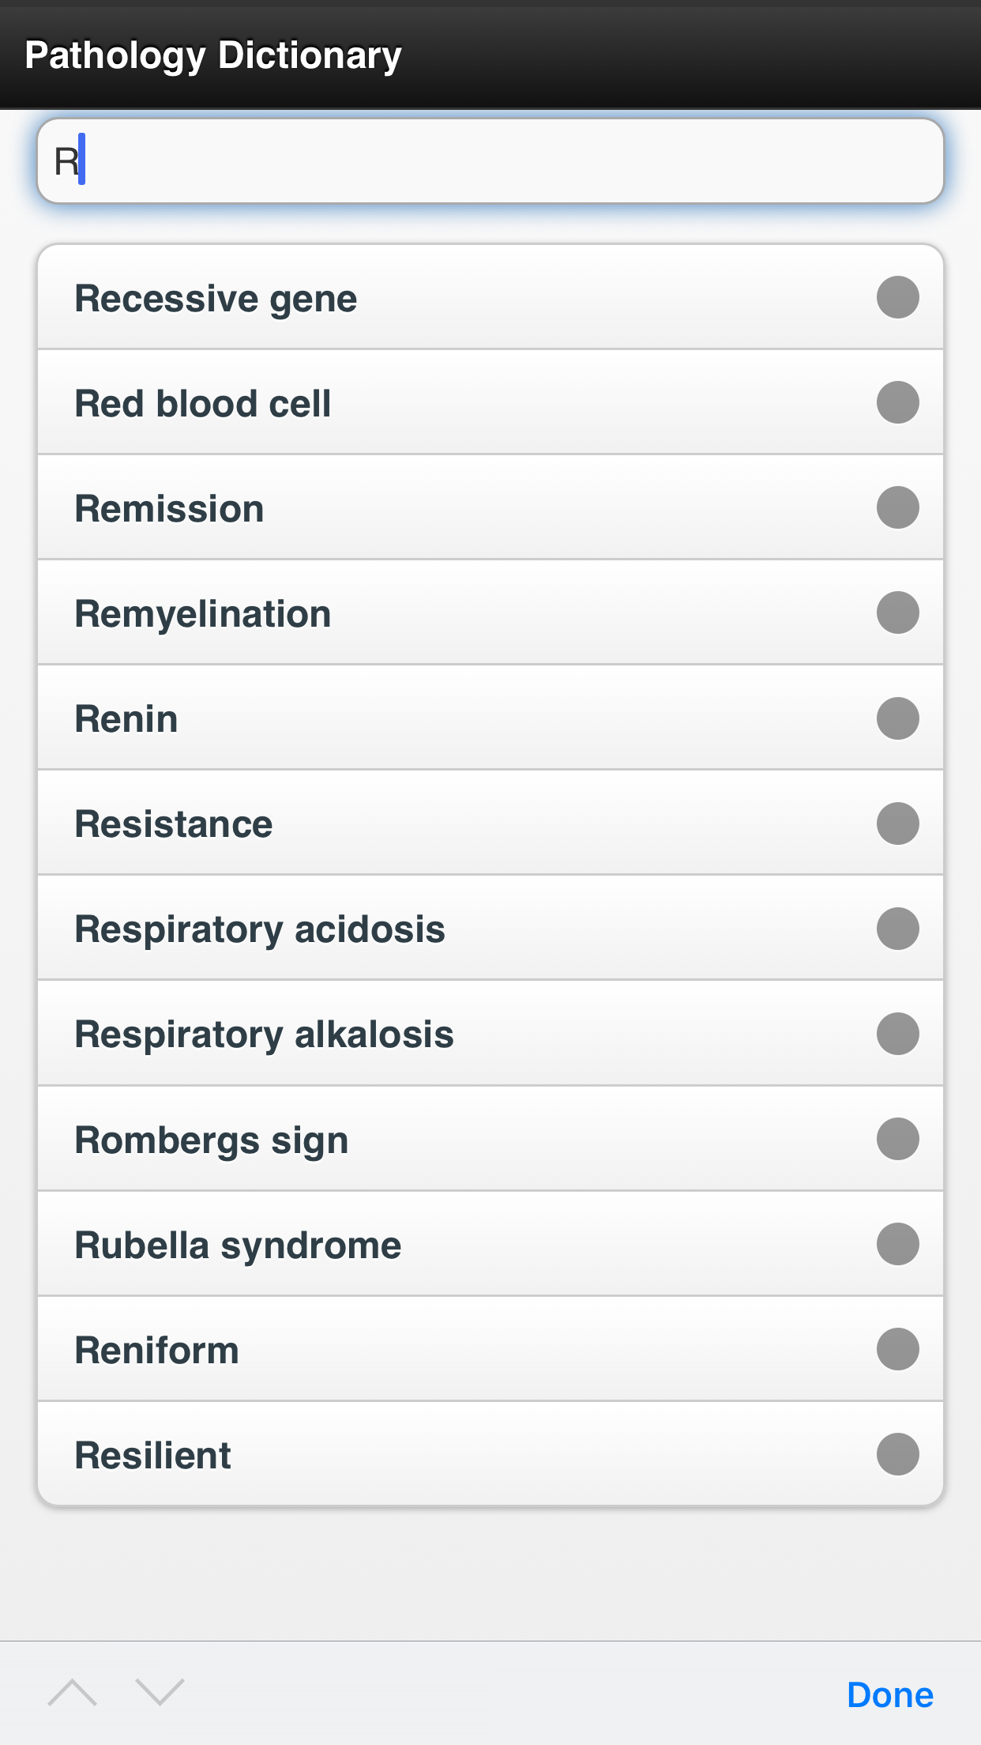Tap the gray circle icon beside Reniform
This screenshot has width=981, height=1745.
tap(898, 1349)
